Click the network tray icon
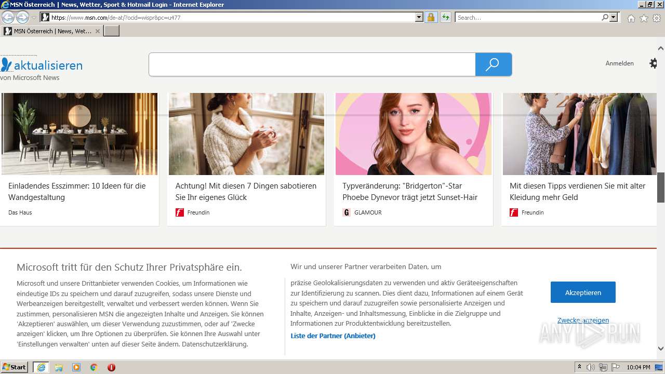665x374 pixels. click(603, 367)
